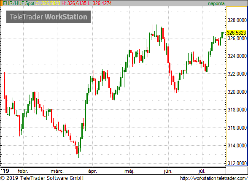This screenshot has height=182, width=248.
Task: Click the yellow 326,5823 current price tag
Action: pyautogui.click(x=237, y=33)
